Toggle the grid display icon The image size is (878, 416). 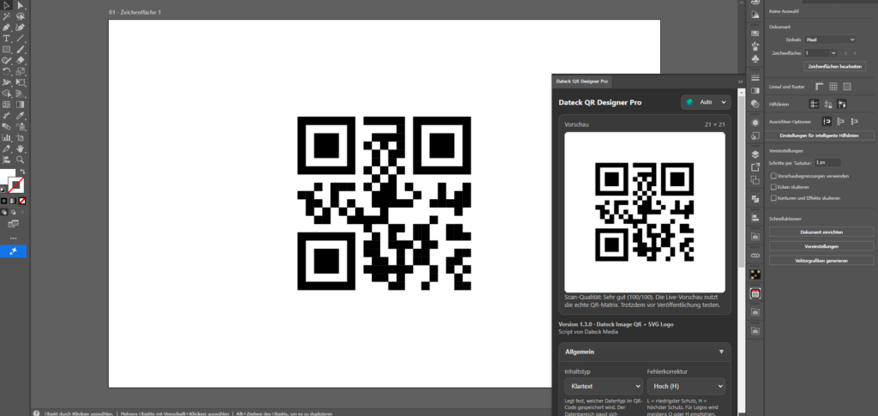(833, 87)
